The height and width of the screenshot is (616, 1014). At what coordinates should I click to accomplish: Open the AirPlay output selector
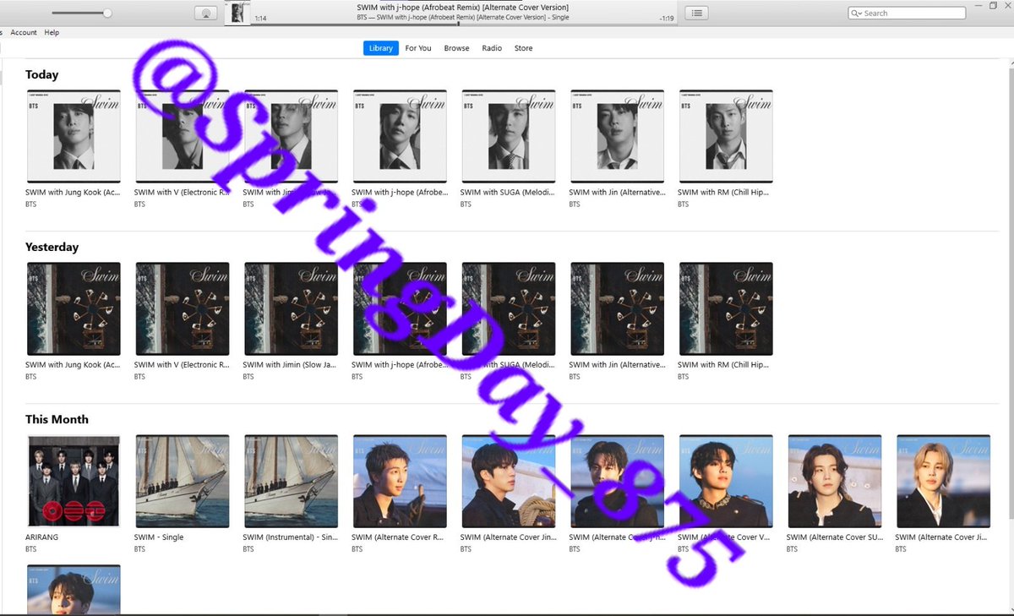[x=205, y=14]
